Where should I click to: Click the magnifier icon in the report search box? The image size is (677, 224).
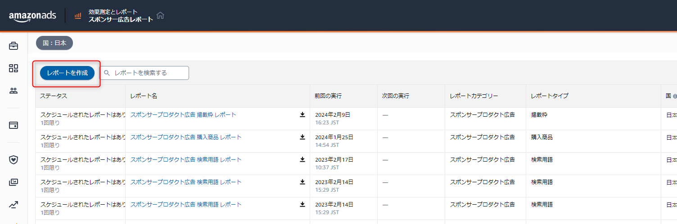(x=107, y=73)
